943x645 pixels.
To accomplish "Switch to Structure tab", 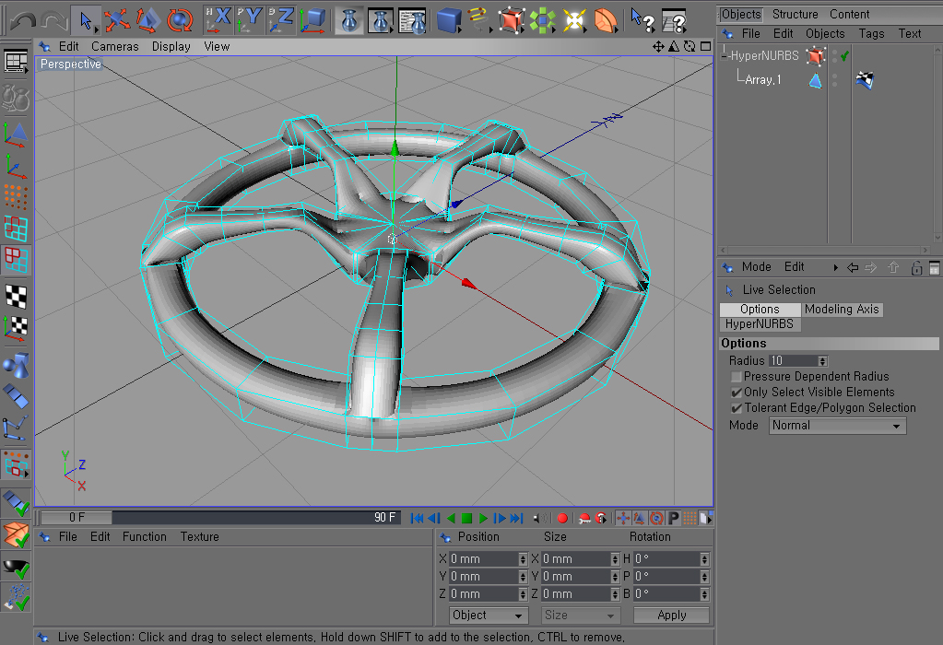I will point(796,14).
